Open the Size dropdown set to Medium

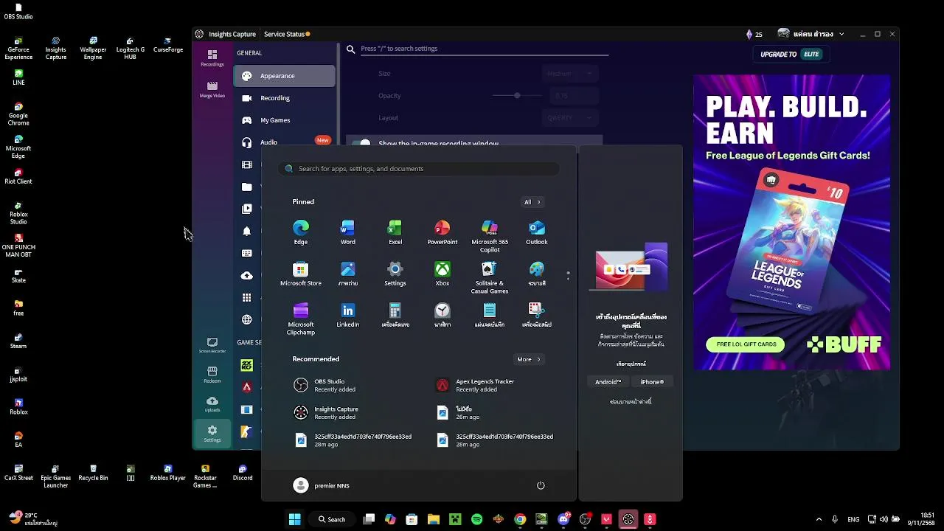pyautogui.click(x=570, y=74)
